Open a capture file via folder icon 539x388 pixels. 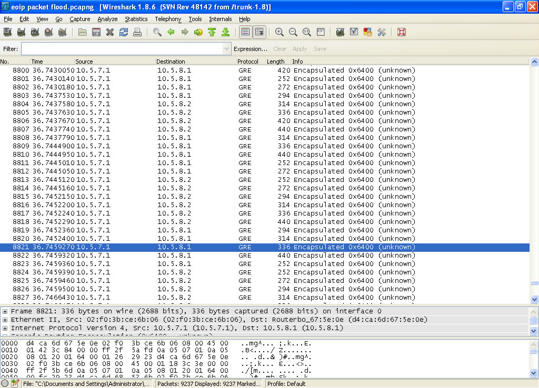(x=83, y=32)
